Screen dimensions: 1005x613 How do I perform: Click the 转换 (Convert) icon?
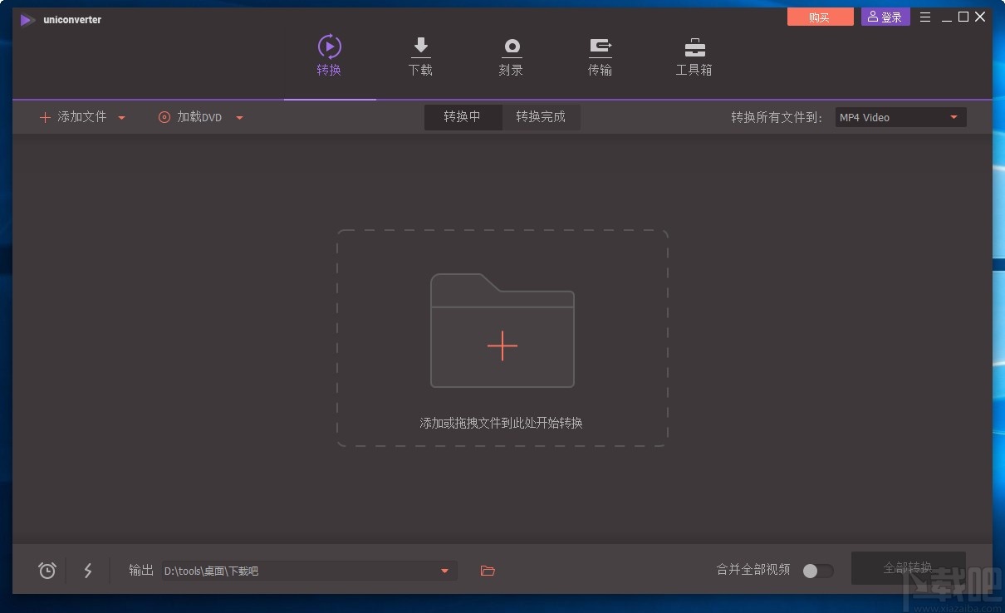point(330,47)
